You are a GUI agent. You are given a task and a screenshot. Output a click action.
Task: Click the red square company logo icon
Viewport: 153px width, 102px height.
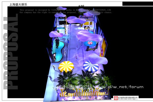pyautogui.click(x=116, y=98)
